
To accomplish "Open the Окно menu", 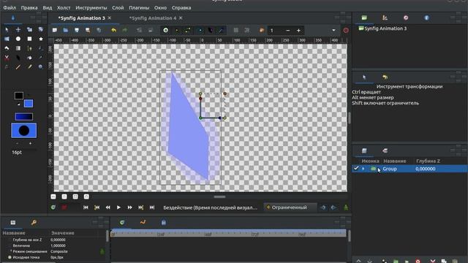I will 161,8.
